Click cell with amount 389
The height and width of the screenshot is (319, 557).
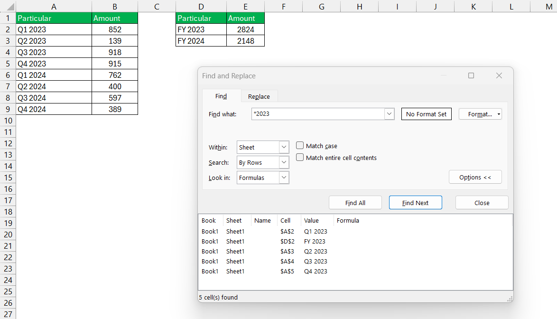click(115, 109)
